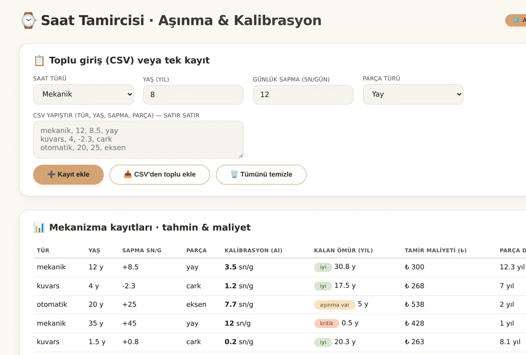The height and width of the screenshot is (355, 526).
Task: Click the '8.1 yıl' part value
Action: point(510,342)
